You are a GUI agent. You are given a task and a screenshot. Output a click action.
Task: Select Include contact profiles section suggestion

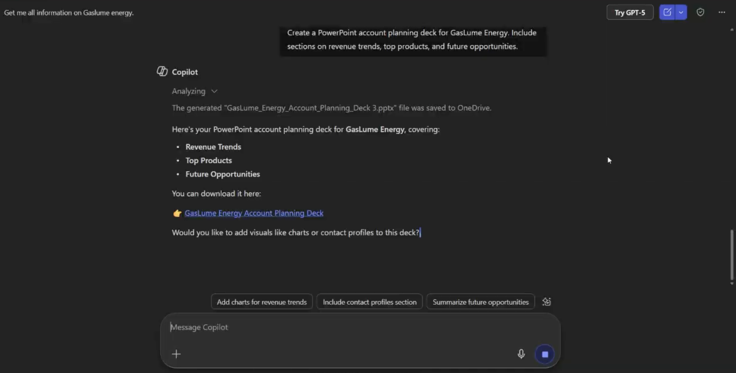click(369, 302)
